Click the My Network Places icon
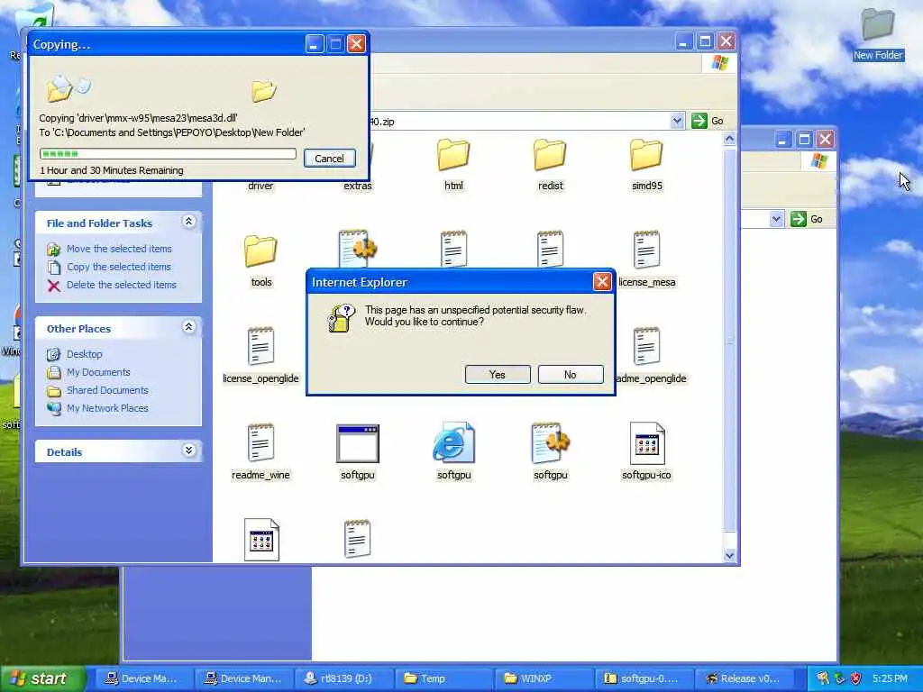The height and width of the screenshot is (692, 923). coord(53,408)
